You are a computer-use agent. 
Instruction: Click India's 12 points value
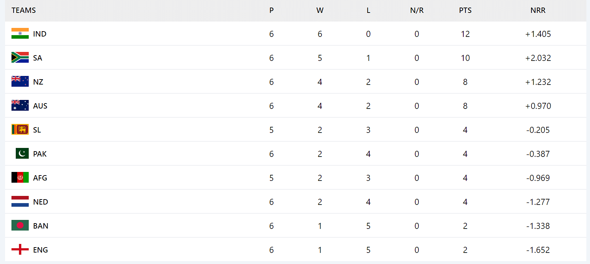(465, 34)
